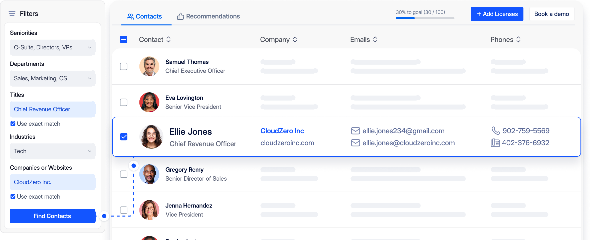Check the Gregory Remy row checkbox
This screenshot has height=240, width=590.
tap(124, 174)
